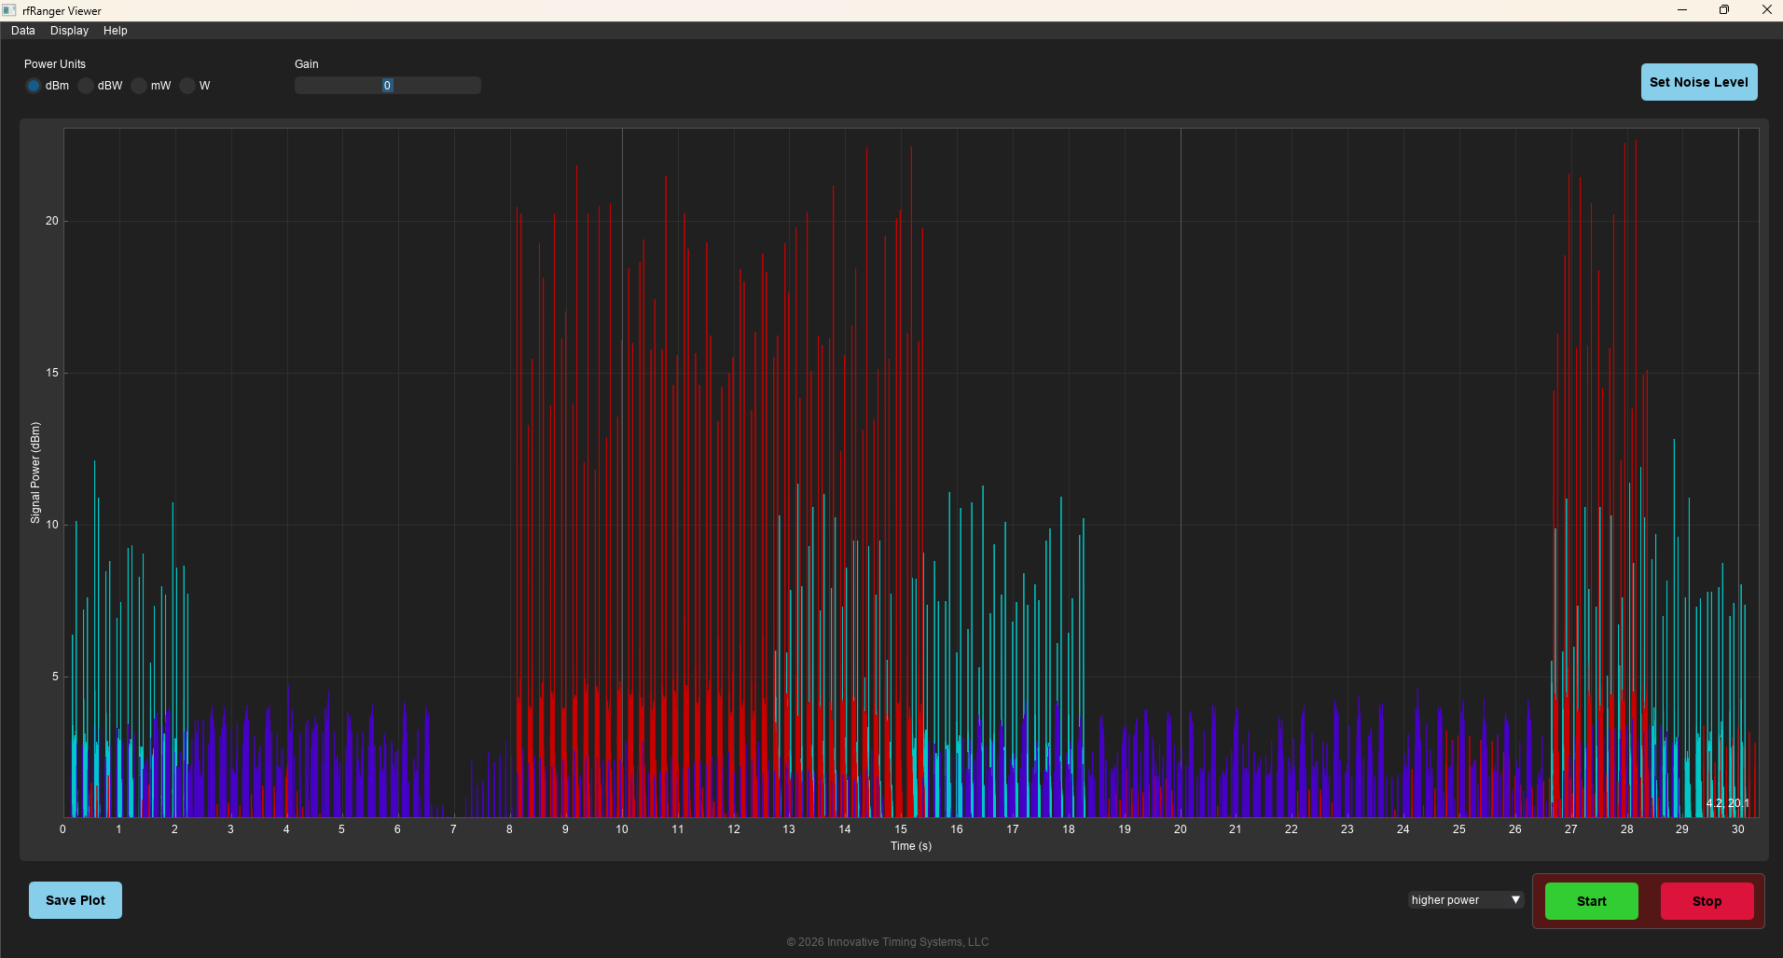Click the 'Time (s)' axis label
Screen dimensions: 1783x958
click(911, 846)
